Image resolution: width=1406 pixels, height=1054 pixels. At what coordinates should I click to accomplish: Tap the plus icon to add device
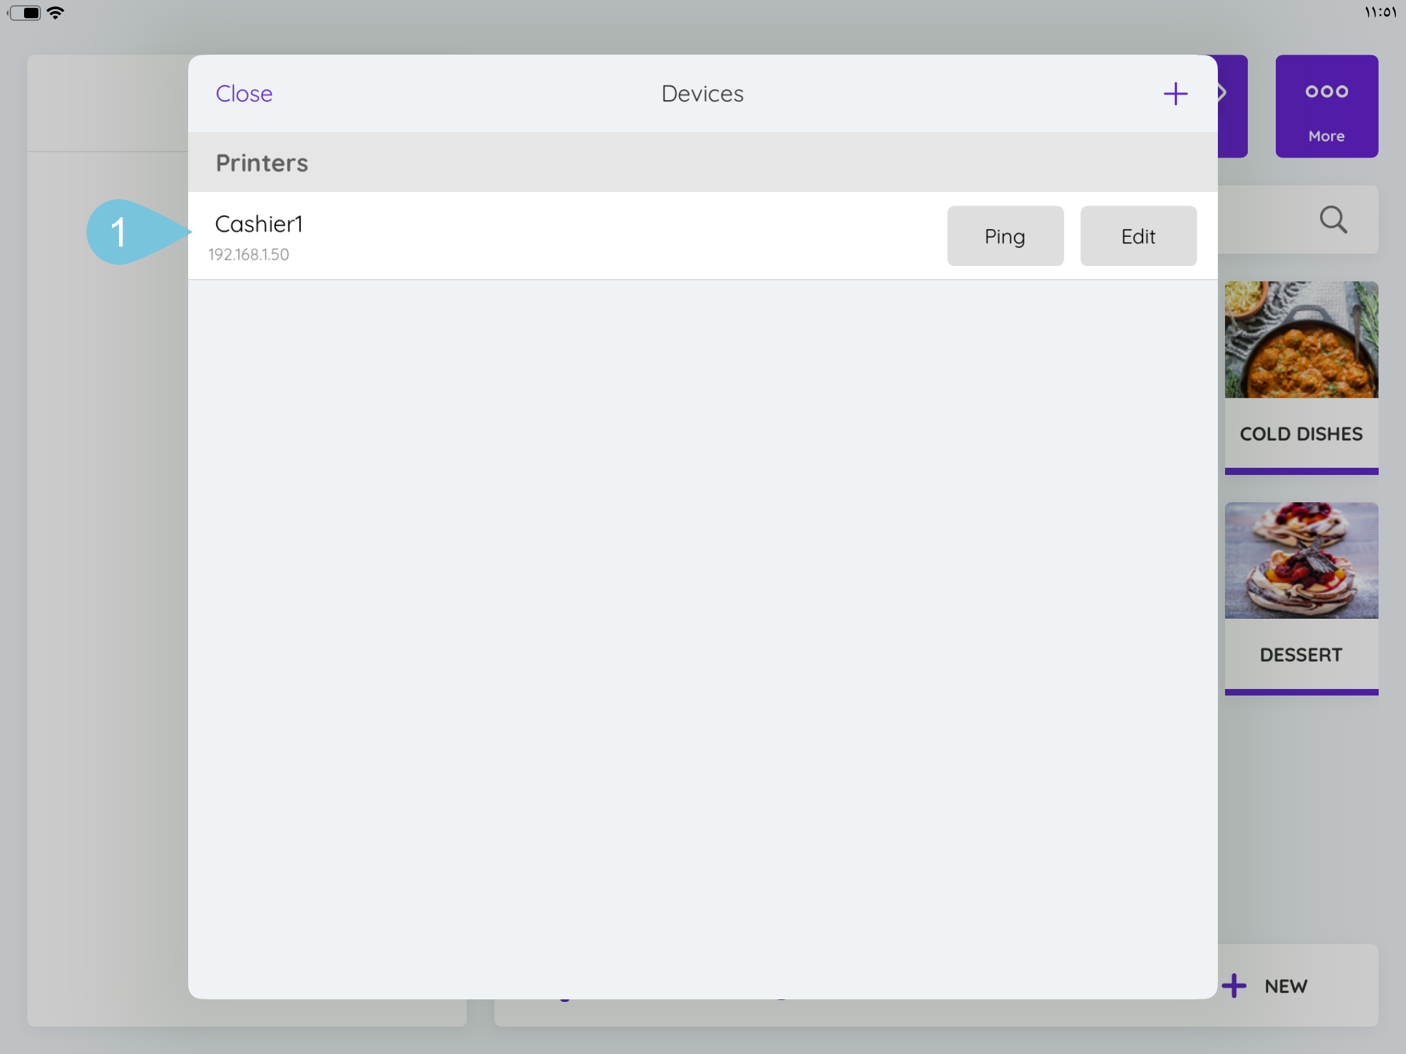tap(1175, 94)
